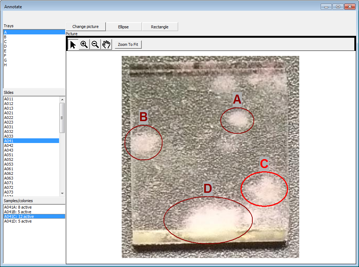Viewport: 359px width, 267px height.
Task: Click the Zoom To Fit button
Action: [x=128, y=44]
